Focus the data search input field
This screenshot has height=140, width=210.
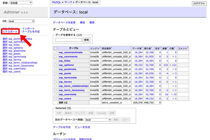tap(68, 40)
